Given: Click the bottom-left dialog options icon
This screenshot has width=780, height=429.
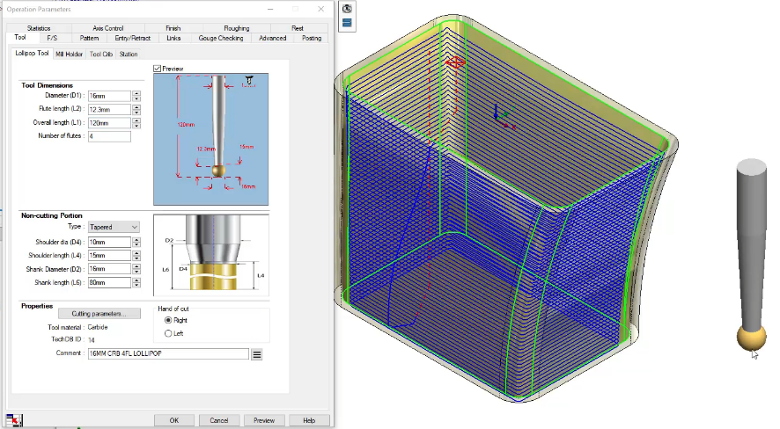Looking at the screenshot, I should click(x=15, y=420).
